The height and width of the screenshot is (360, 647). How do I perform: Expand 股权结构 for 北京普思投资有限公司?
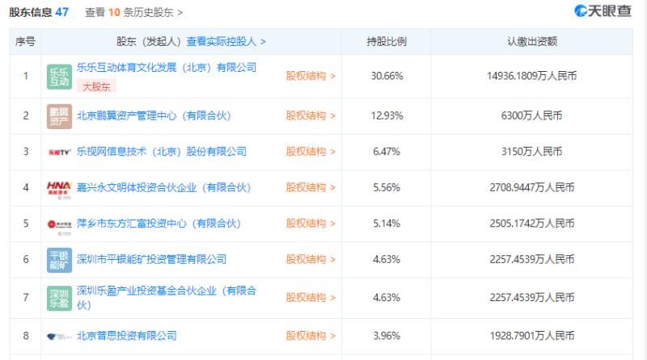coord(311,336)
